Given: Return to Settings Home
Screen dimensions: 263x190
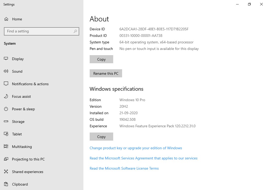Looking at the screenshot, I should [x=42, y=19].
